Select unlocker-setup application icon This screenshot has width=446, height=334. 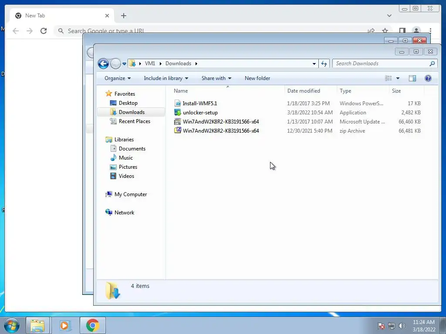pos(178,113)
